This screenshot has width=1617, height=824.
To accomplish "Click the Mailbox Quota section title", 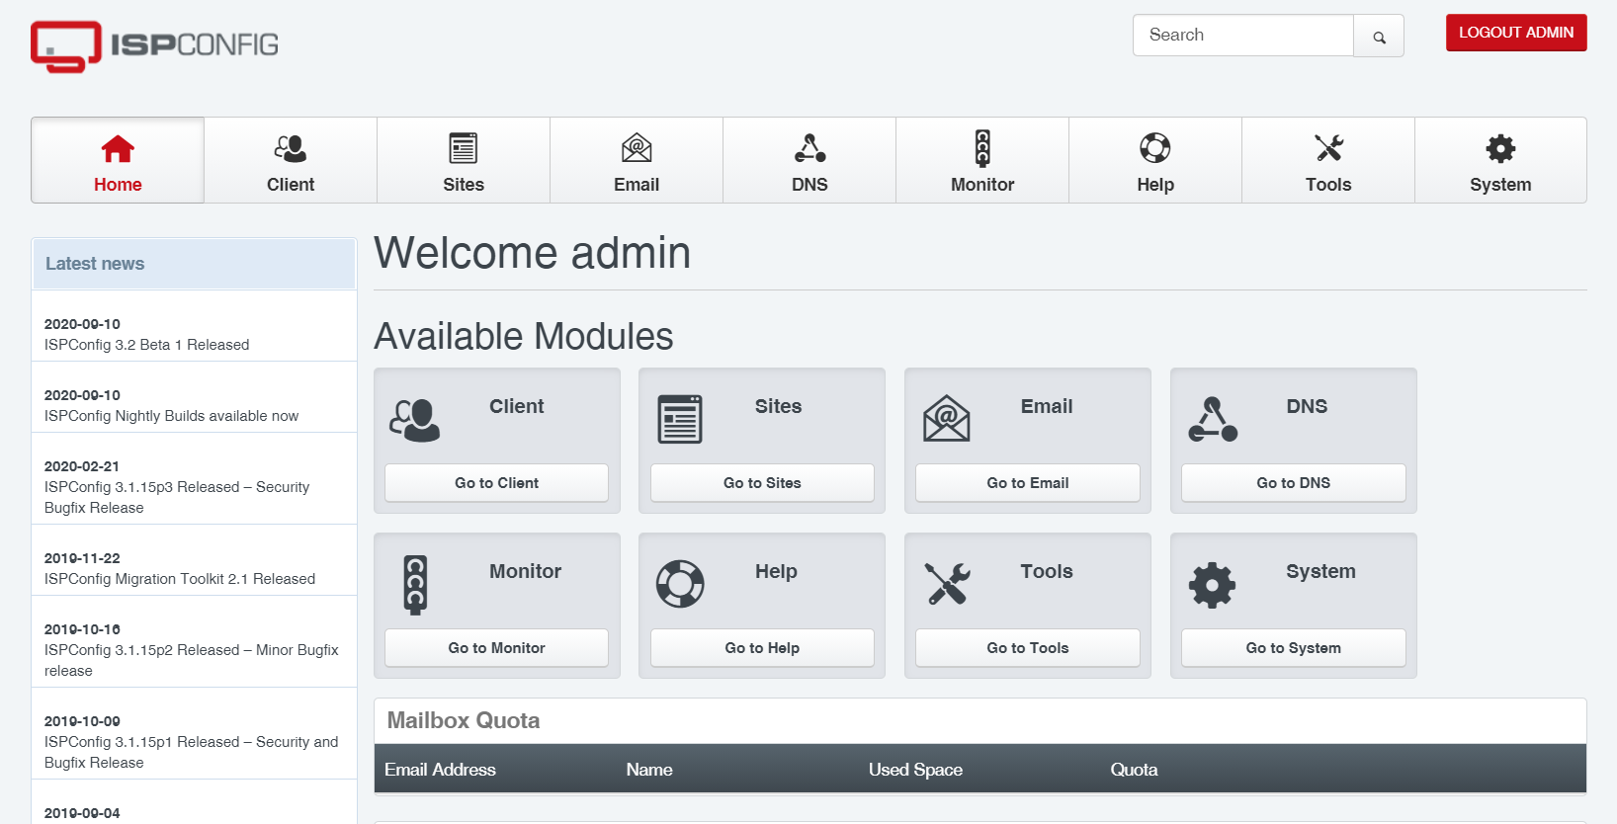I will click(x=464, y=720).
